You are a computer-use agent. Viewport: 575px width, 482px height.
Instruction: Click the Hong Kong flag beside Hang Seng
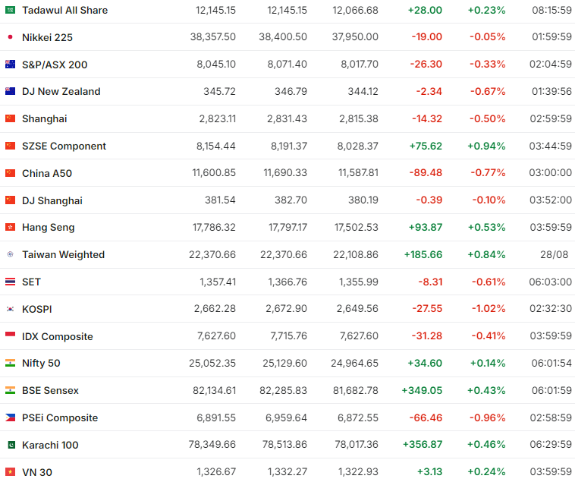[10, 228]
